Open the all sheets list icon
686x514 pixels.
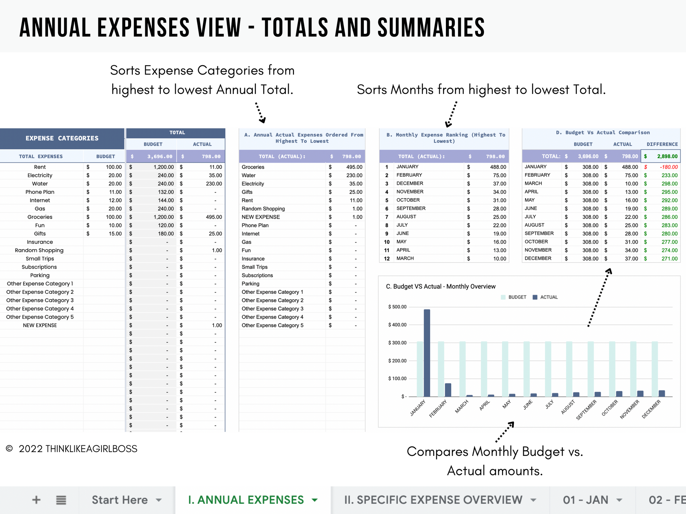(x=61, y=500)
